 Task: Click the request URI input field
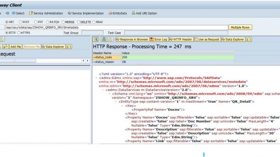pyautogui.click(x=116, y=28)
